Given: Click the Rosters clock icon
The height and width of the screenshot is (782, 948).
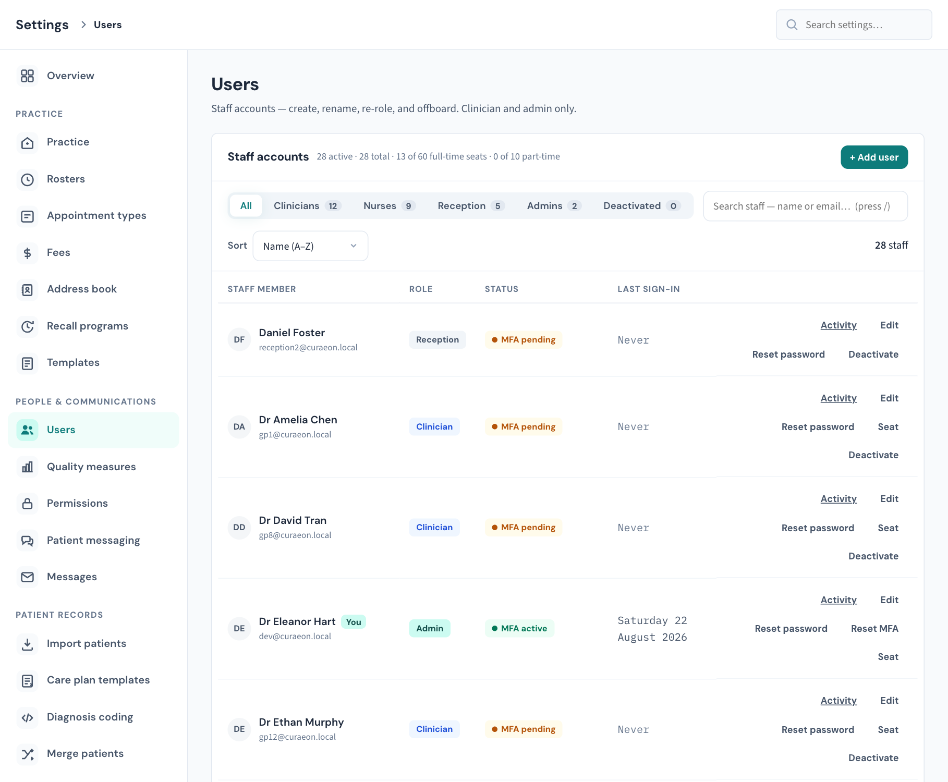Looking at the screenshot, I should pos(27,180).
